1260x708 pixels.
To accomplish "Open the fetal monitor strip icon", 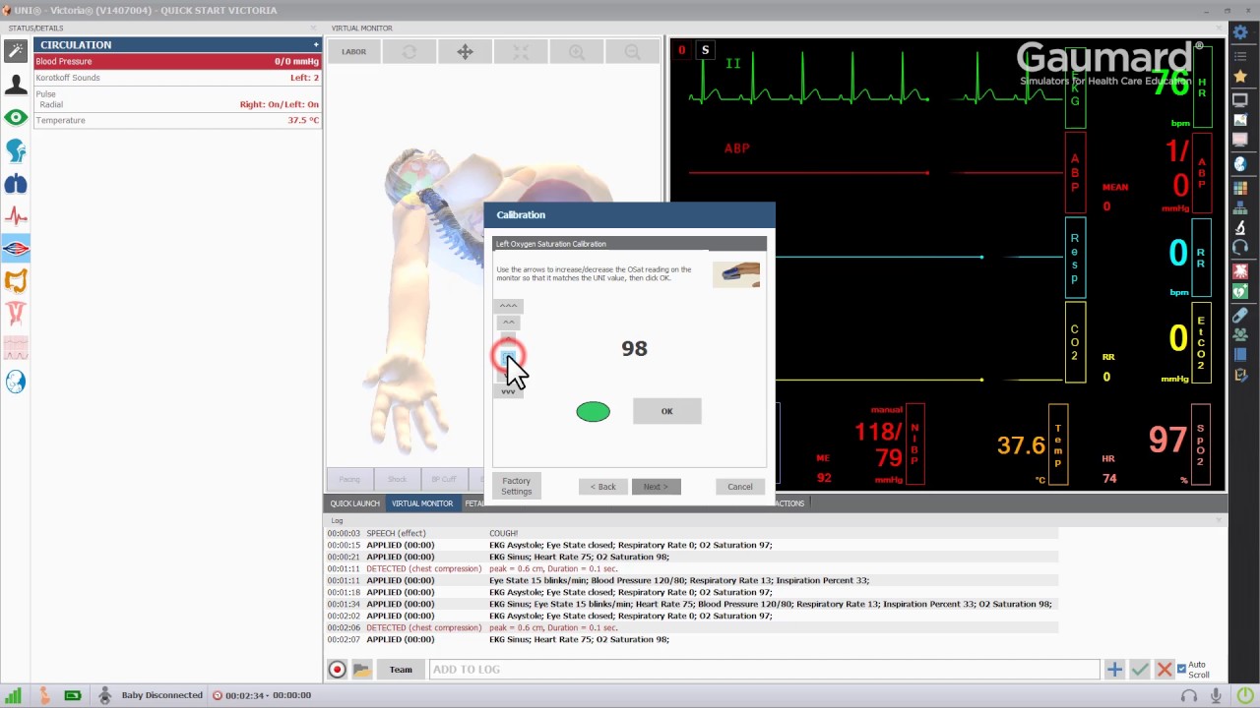I will (x=16, y=348).
